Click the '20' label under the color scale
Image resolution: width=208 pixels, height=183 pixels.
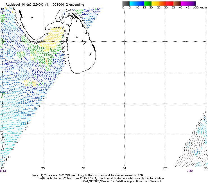[x=151, y=8]
